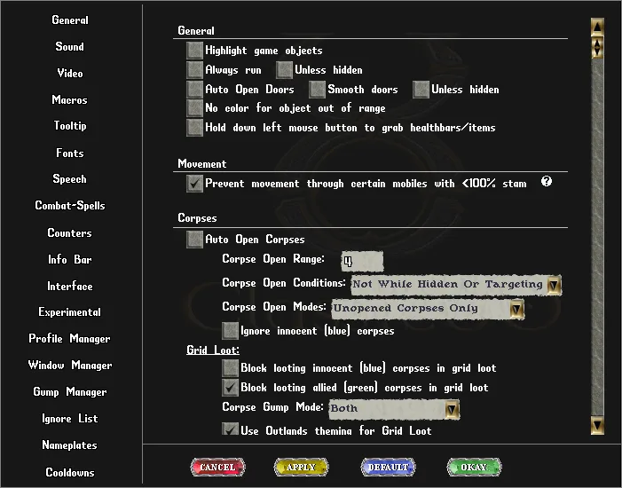Click the scrollbar thumb handle

coord(597,47)
